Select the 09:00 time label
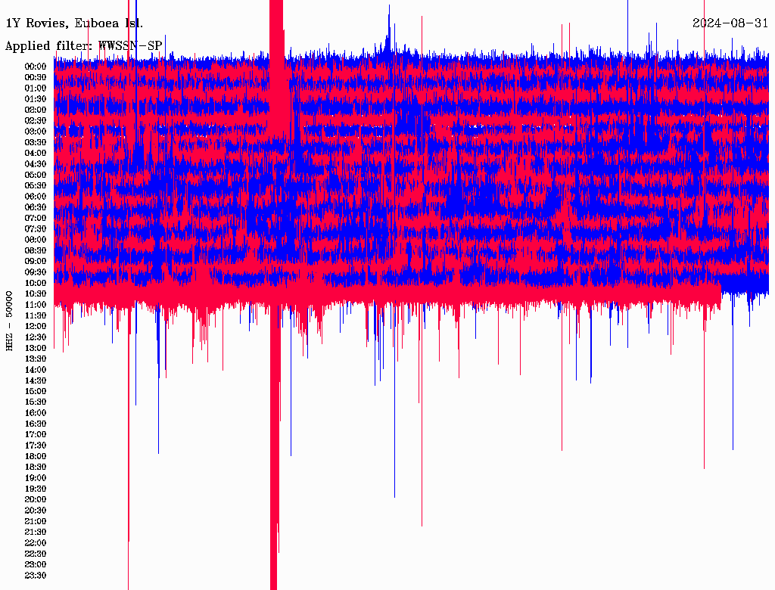 pyautogui.click(x=36, y=262)
